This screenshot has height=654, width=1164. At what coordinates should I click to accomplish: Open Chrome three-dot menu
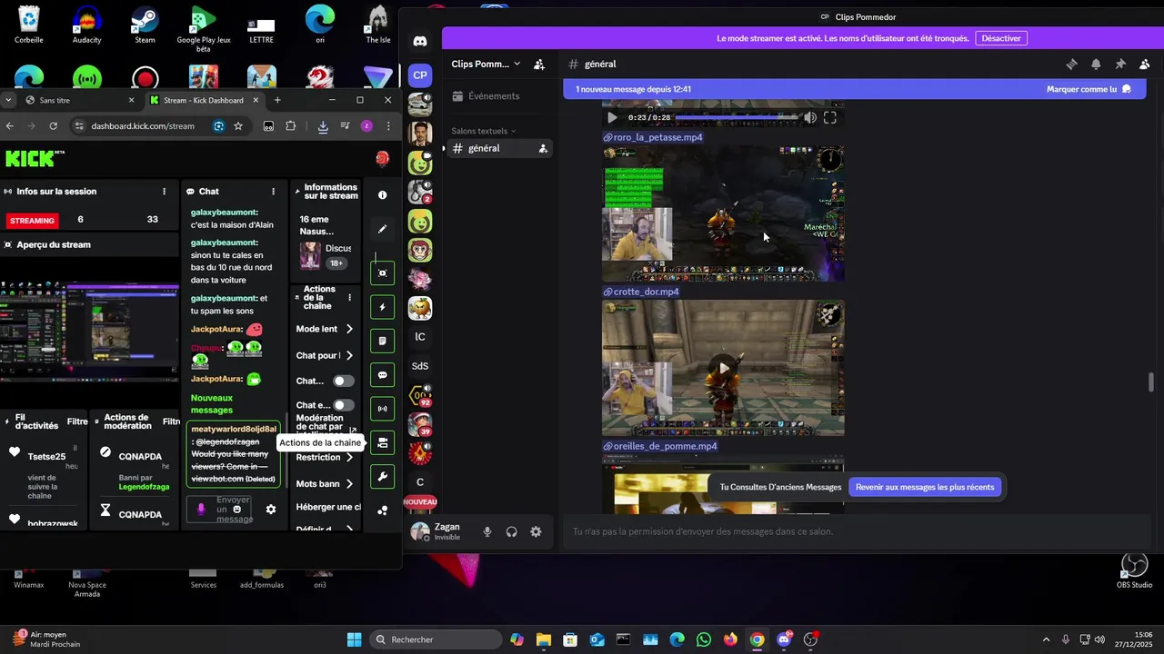(388, 126)
